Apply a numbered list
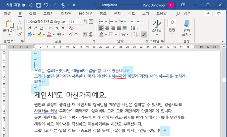The image size is (227, 137). click(111, 22)
